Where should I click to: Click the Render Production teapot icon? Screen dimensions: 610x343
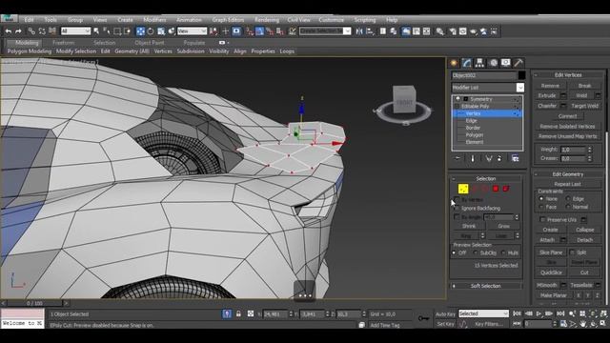pyautogui.click(x=474, y=31)
